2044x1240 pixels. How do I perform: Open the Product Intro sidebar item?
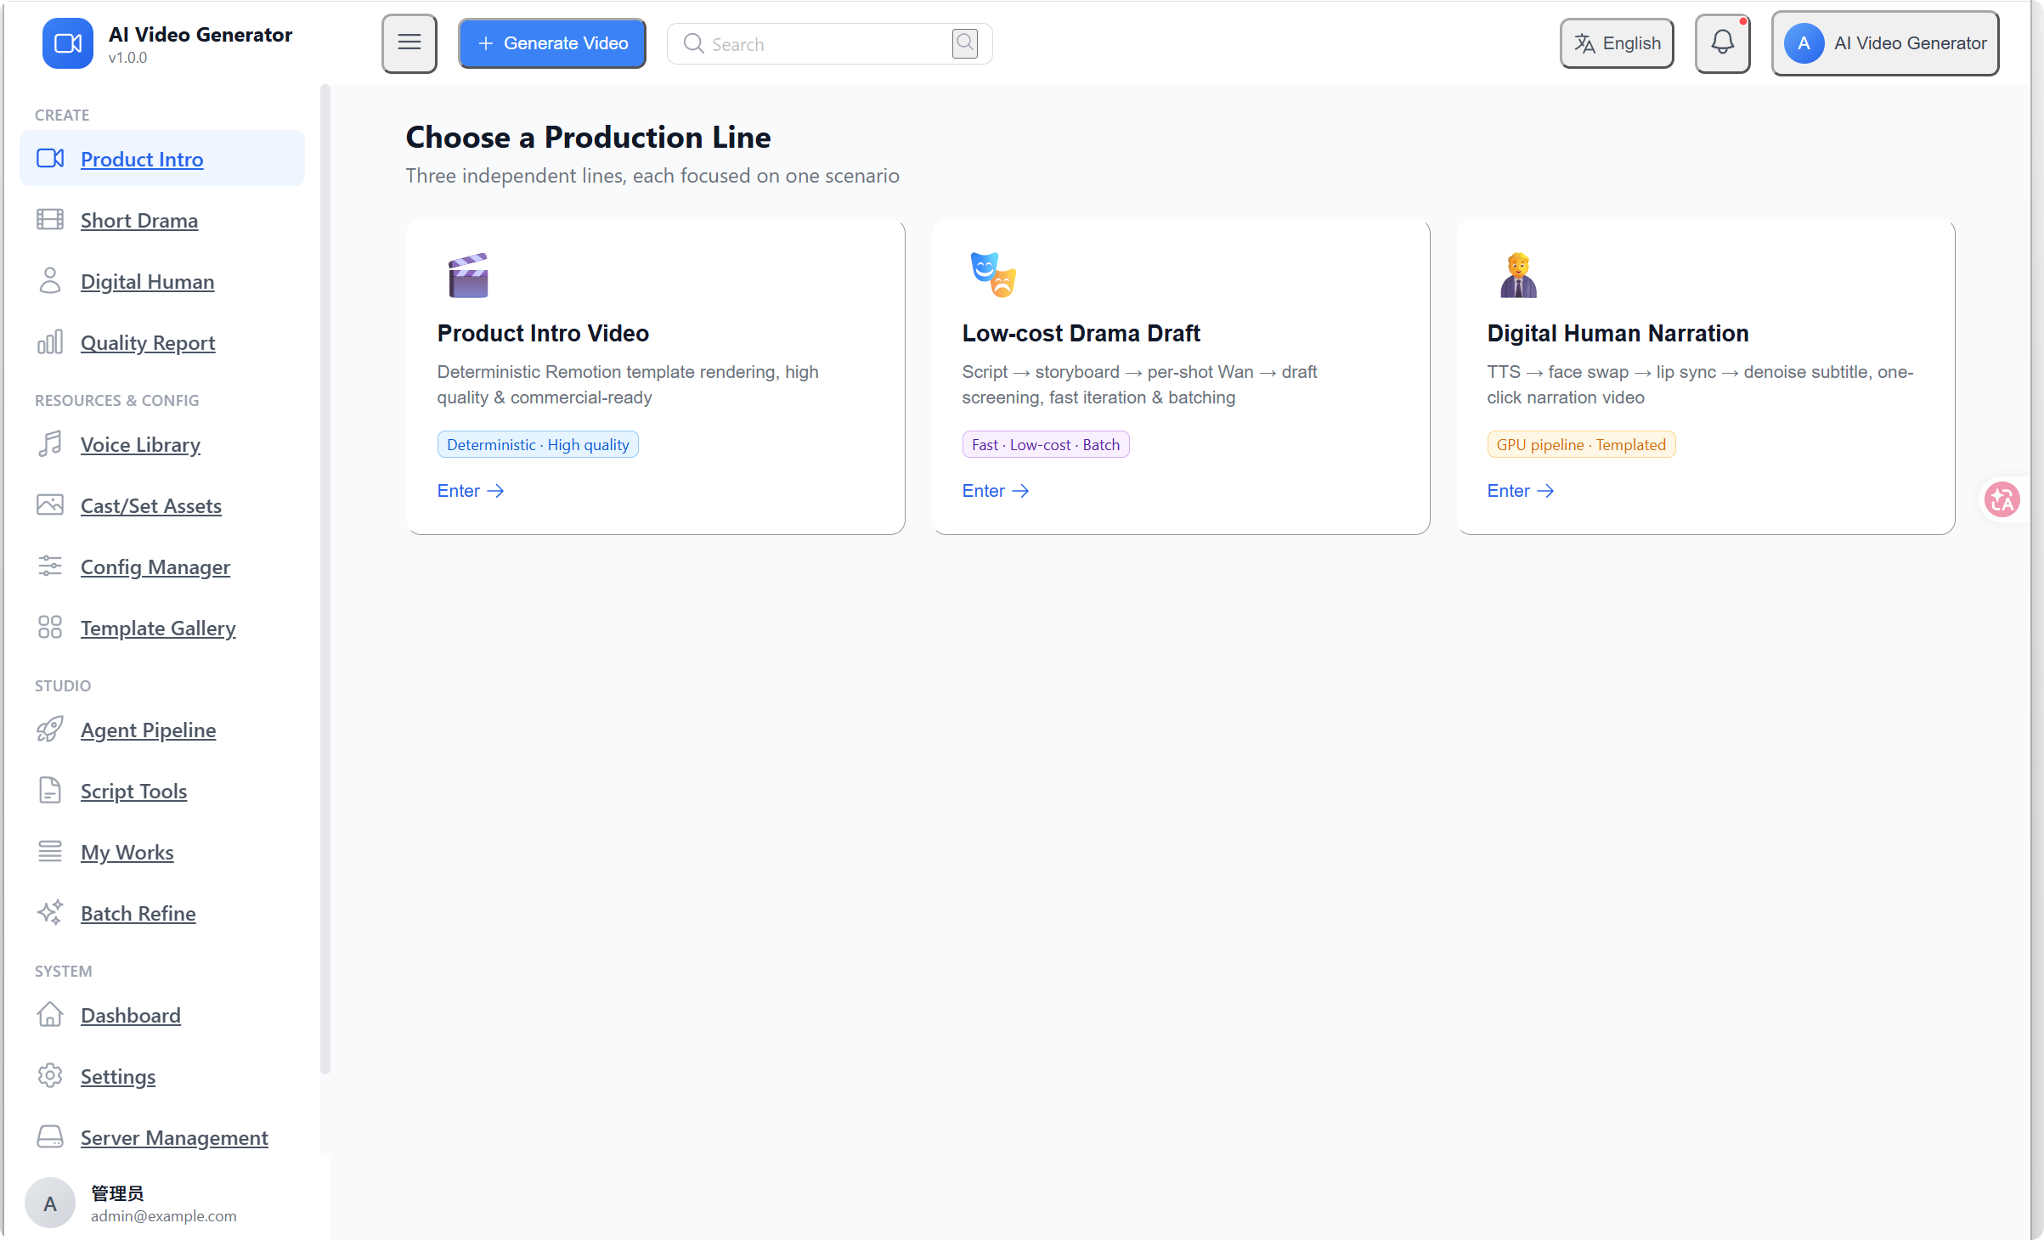162,159
